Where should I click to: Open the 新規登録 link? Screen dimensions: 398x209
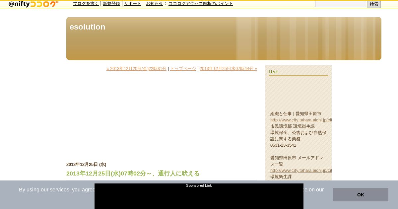click(x=111, y=4)
